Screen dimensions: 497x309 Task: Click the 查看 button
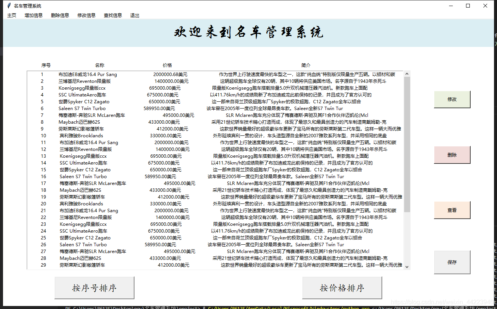[x=452, y=210]
